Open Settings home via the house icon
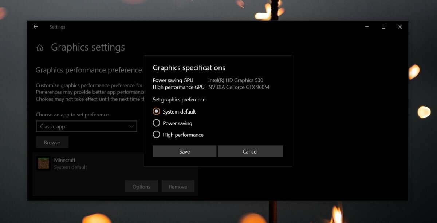 click(40, 48)
